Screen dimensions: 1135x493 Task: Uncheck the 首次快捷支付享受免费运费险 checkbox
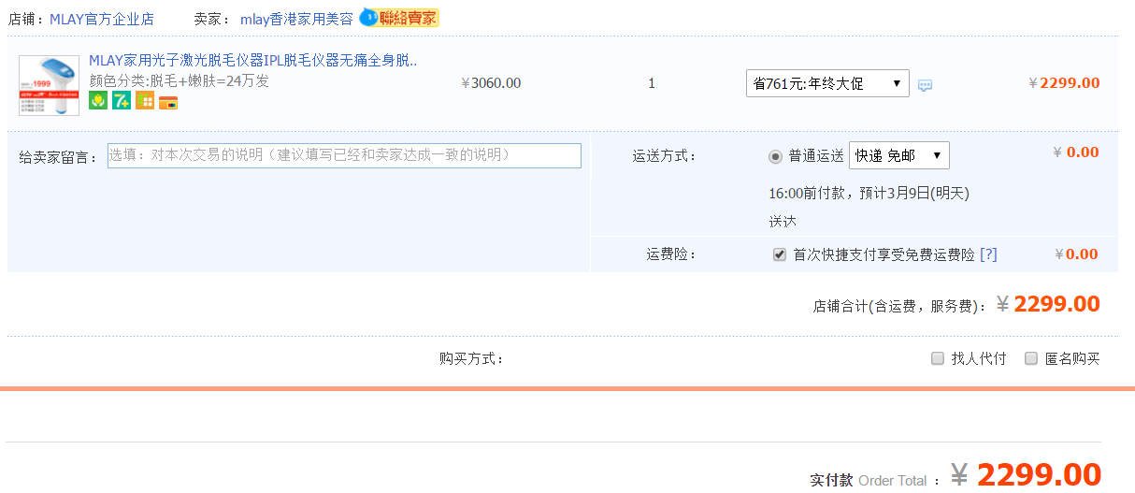(779, 254)
